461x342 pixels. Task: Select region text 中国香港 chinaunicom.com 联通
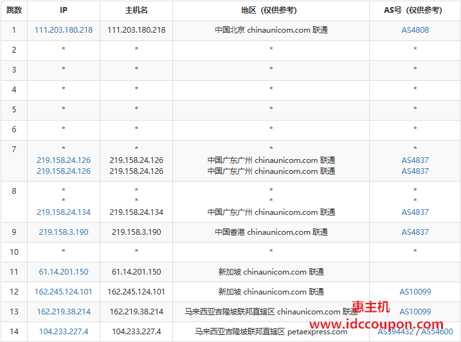271,232
